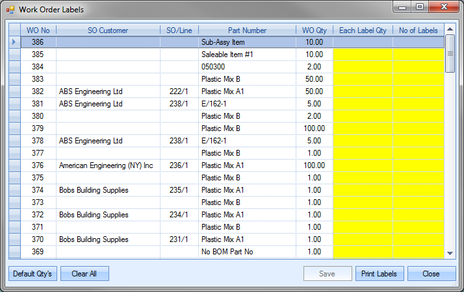Viewport: 464px width, 292px height.
Task: Click the Part Number column header
Action: pos(247,30)
